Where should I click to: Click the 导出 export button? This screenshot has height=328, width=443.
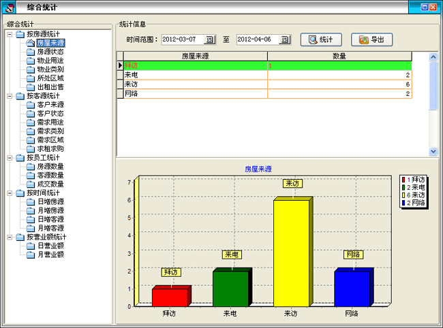[x=372, y=39]
